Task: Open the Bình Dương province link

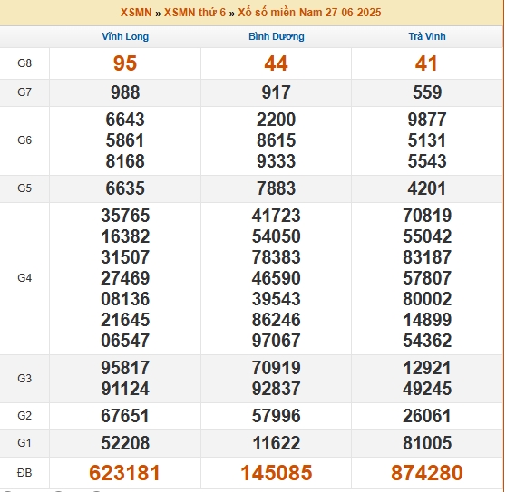Action: click(277, 36)
